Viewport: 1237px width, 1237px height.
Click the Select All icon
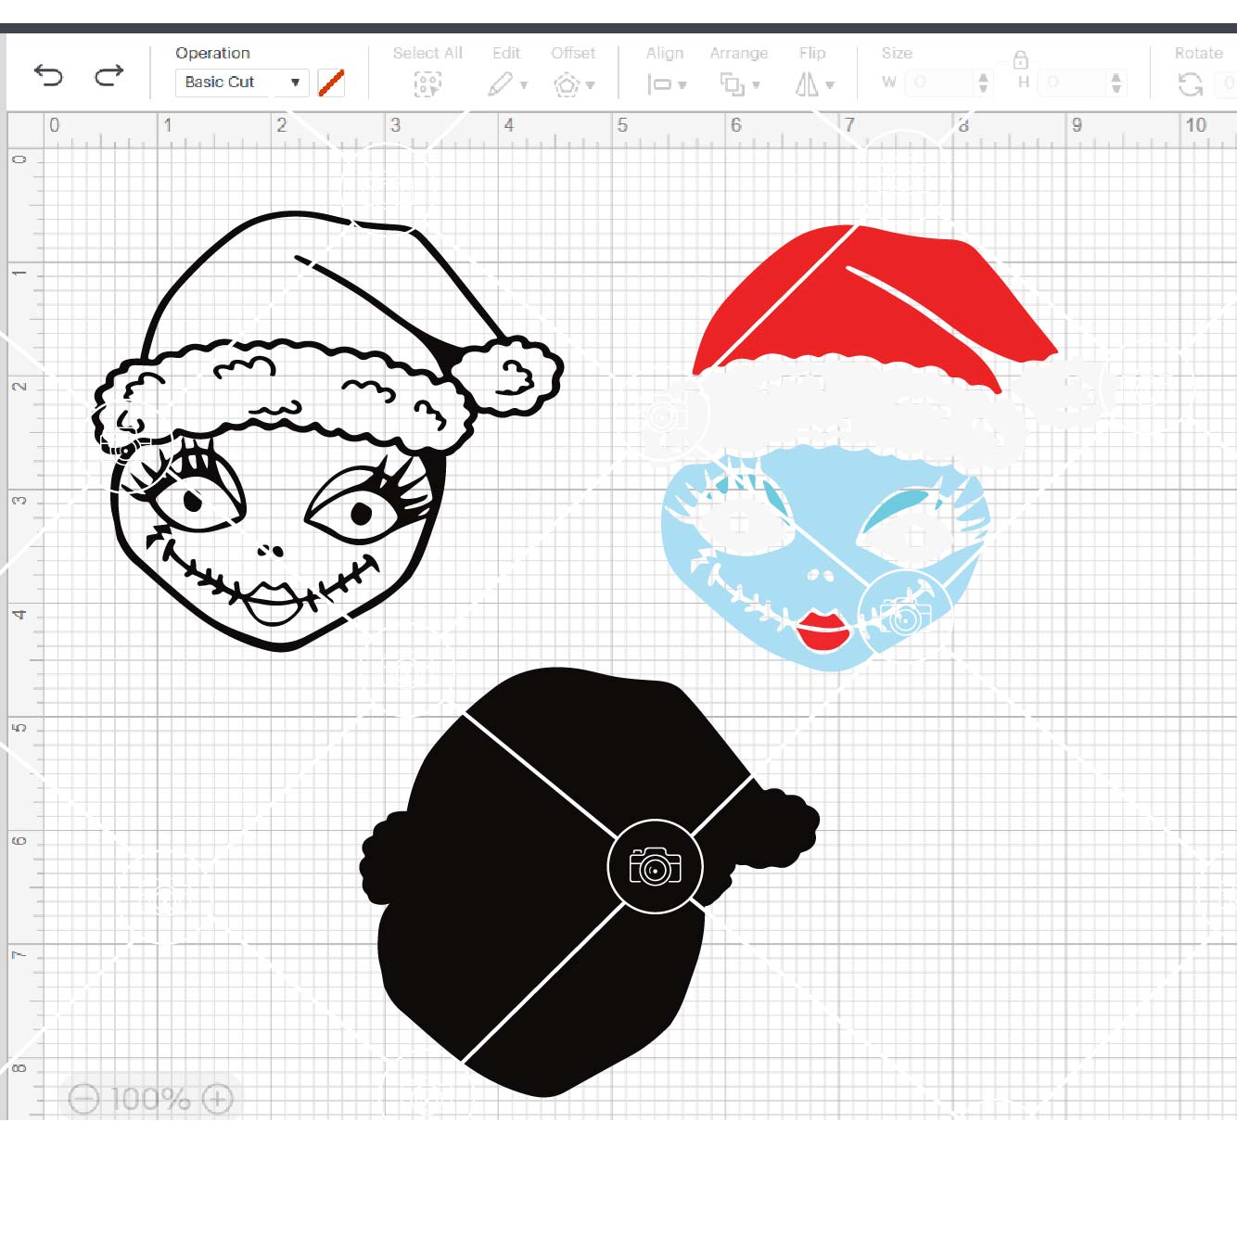click(427, 84)
